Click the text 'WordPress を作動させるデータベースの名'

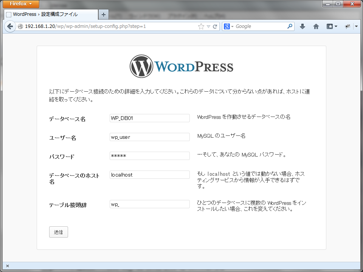(244, 117)
